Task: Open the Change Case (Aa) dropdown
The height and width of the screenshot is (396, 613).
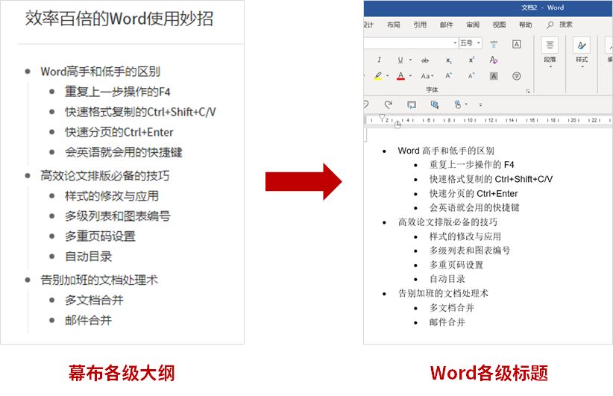Action: coord(427,76)
